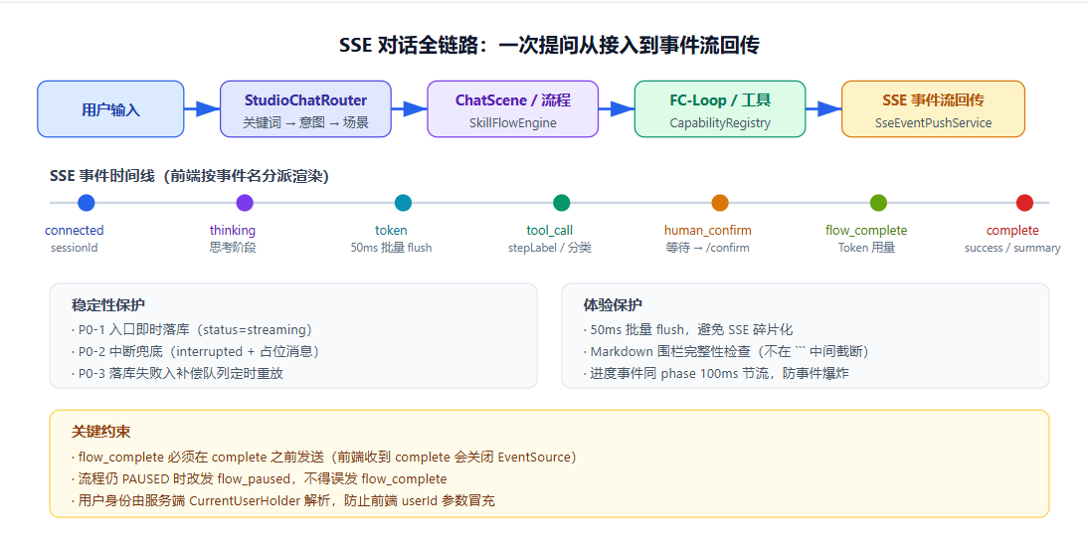Click the arrow pointing to SSE 事件流回传
This screenshot has height=557, width=1088.
(823, 108)
